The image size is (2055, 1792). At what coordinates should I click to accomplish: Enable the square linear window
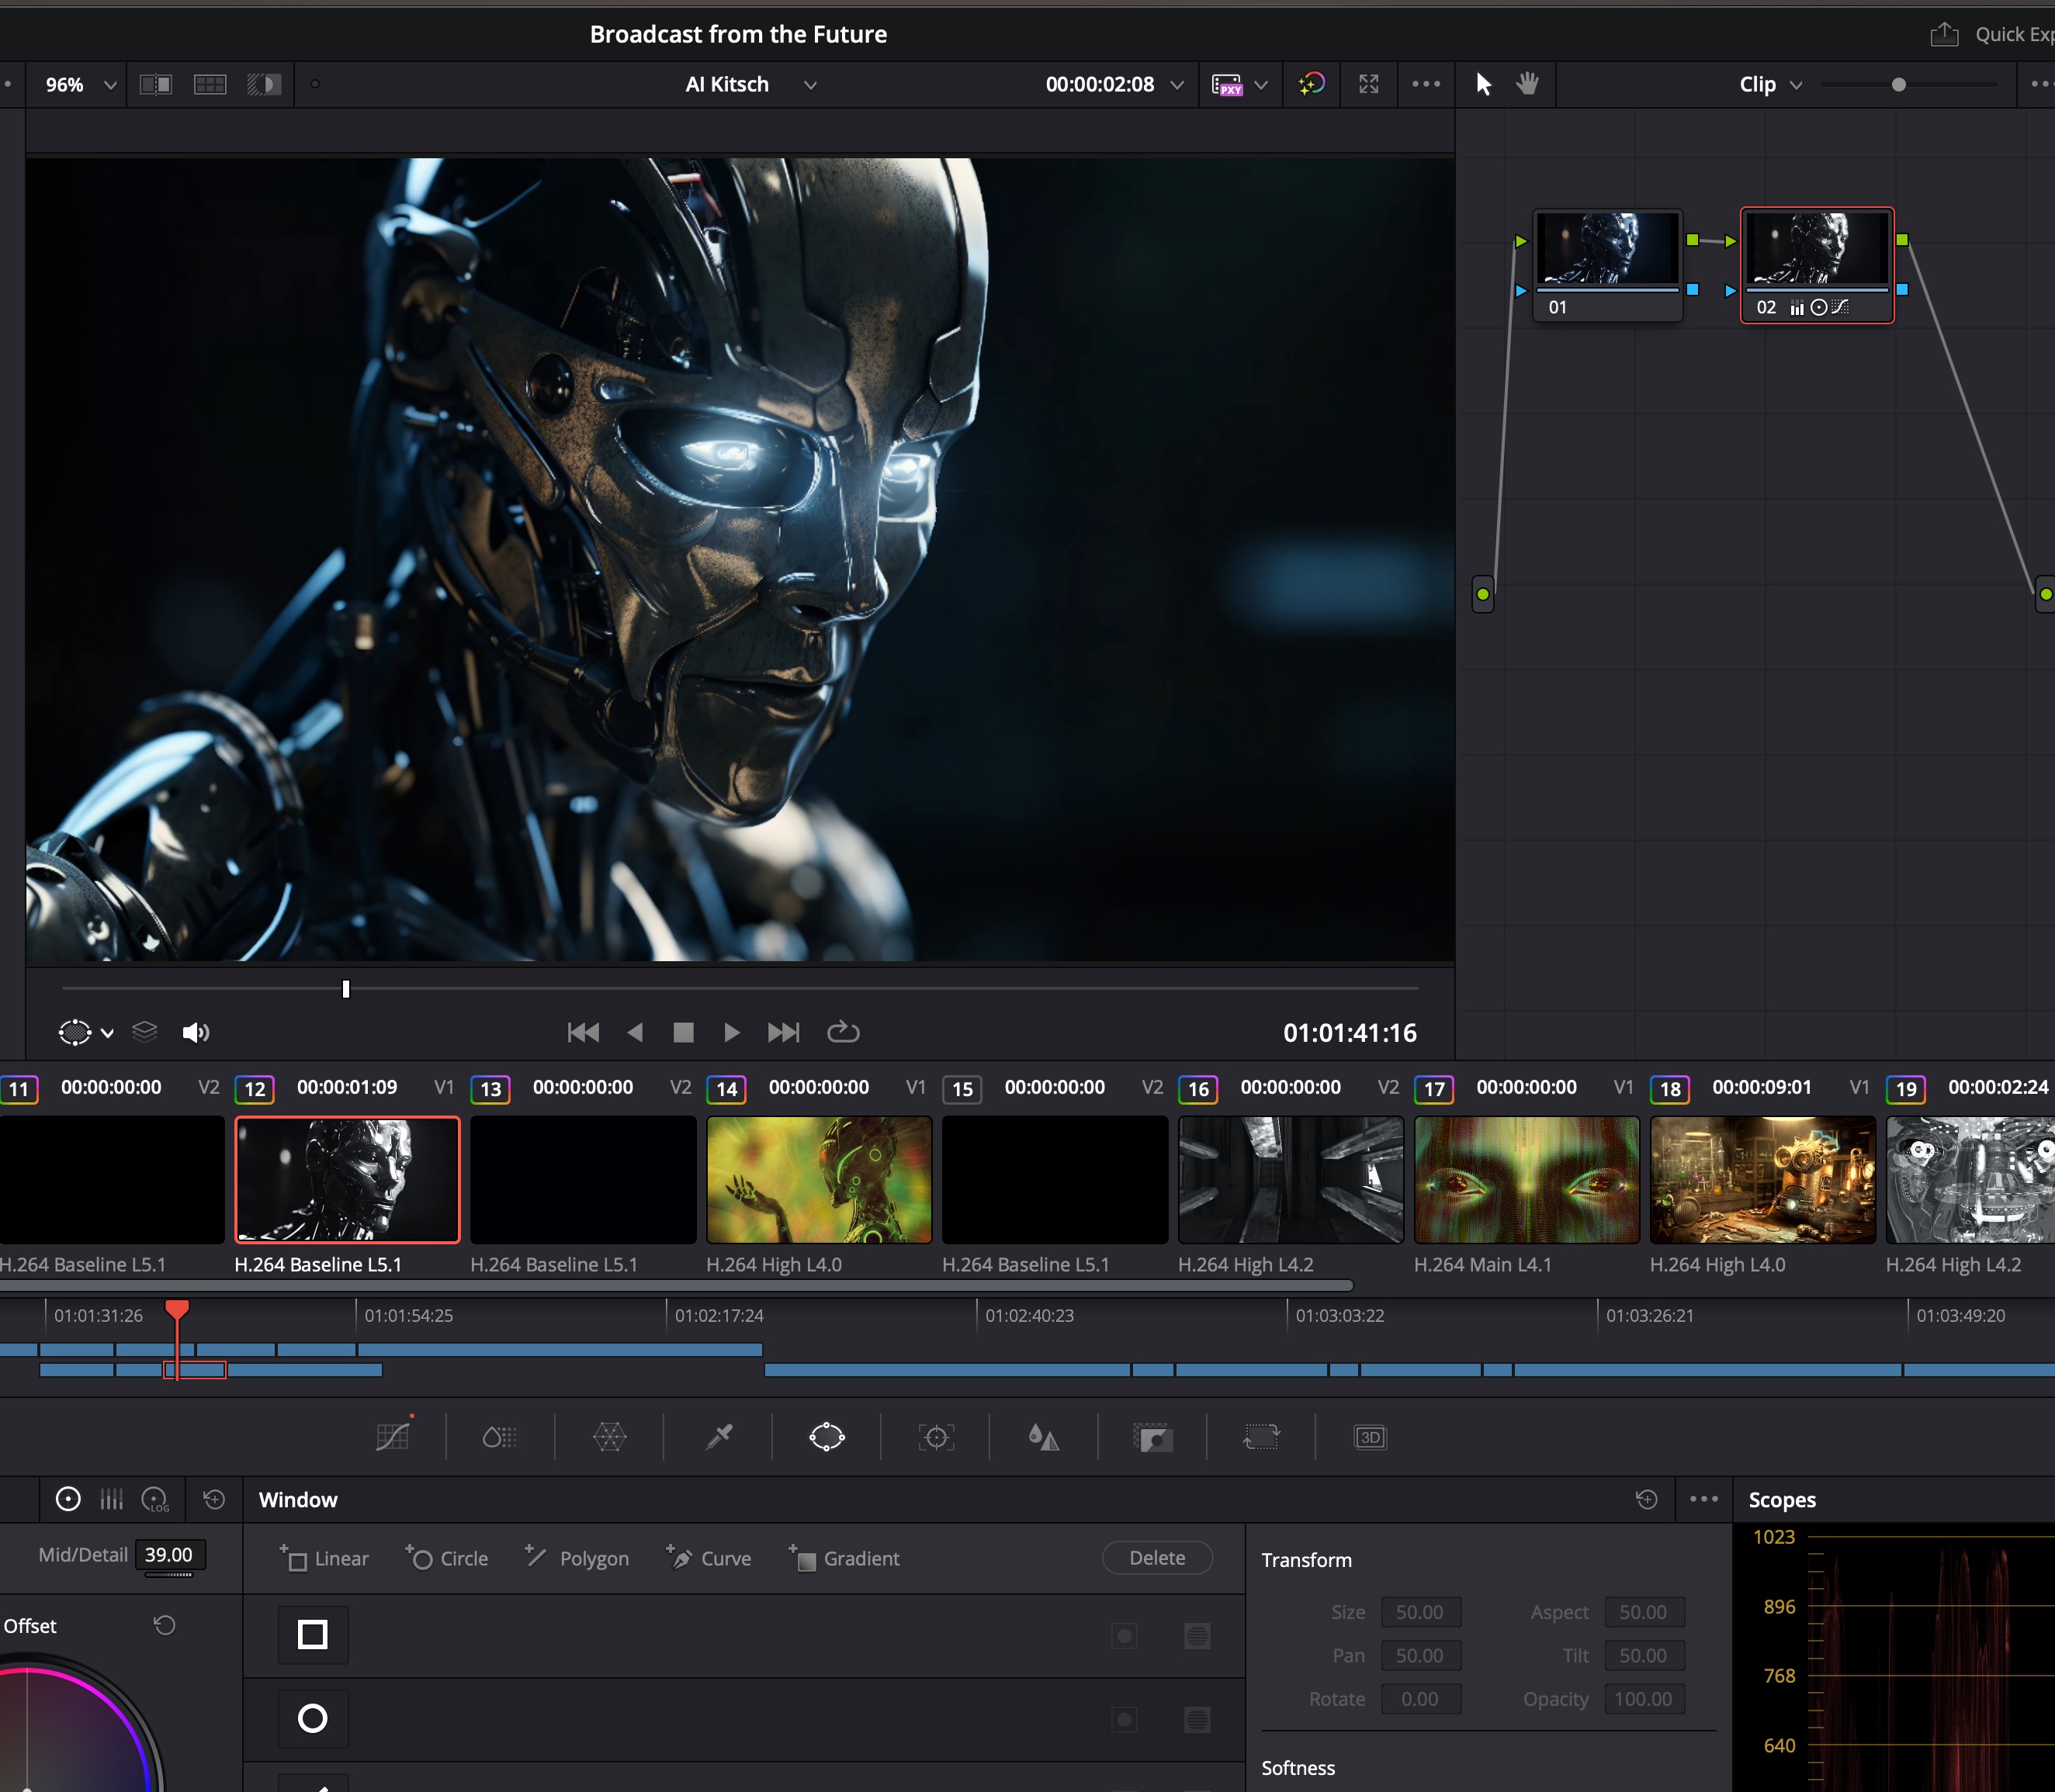click(314, 1635)
